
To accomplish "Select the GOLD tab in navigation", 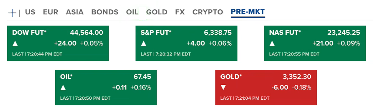I will (157, 12).
